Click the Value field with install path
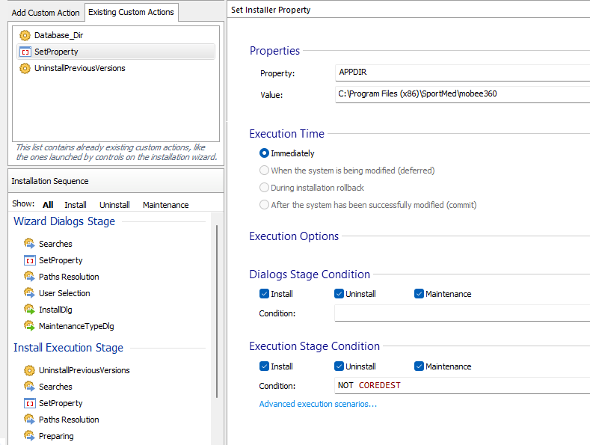The image size is (590, 445). [462, 94]
